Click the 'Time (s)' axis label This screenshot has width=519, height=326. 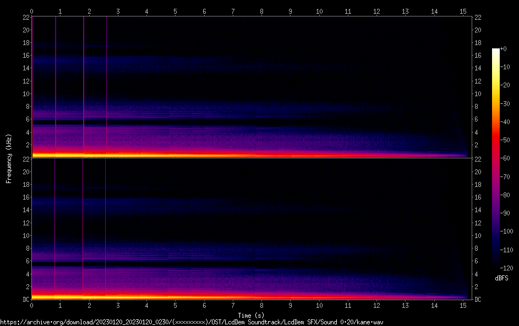[252, 316]
